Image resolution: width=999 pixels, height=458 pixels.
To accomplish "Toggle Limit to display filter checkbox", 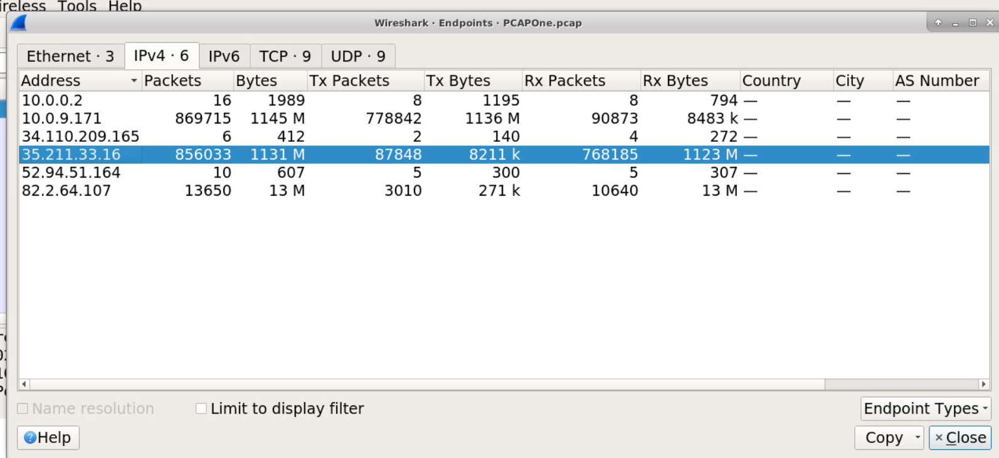I will click(201, 408).
